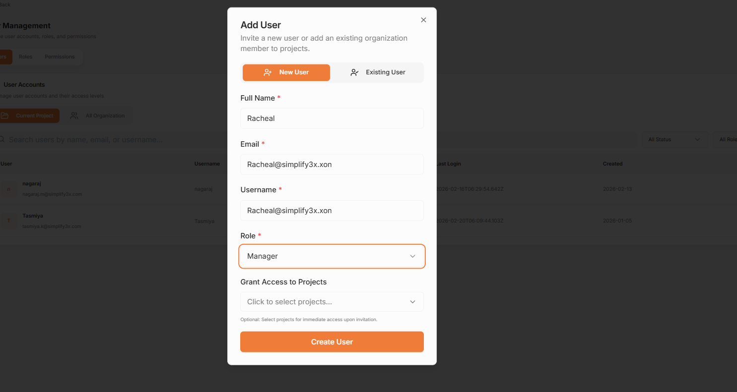Open the Role dropdown showing Manager

[x=332, y=256]
